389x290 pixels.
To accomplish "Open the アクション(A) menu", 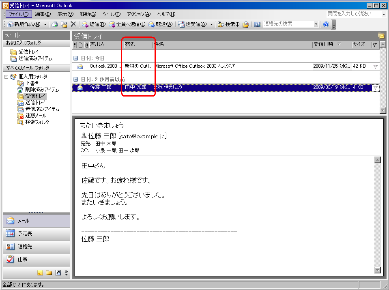I will pyautogui.click(x=139, y=14).
